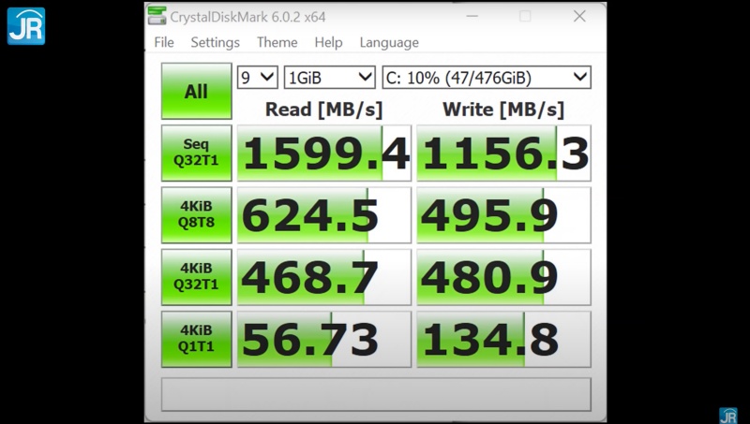
Task: Click the Read [MB/s] column header
Action: pos(323,110)
